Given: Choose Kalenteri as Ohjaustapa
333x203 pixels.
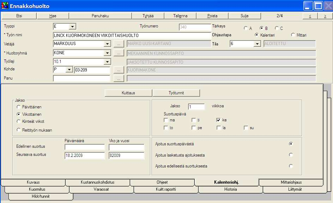Looking at the screenshot, I should pos(256,35).
